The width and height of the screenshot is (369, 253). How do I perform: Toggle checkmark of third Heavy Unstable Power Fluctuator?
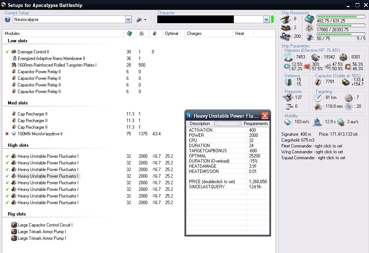click(7, 170)
